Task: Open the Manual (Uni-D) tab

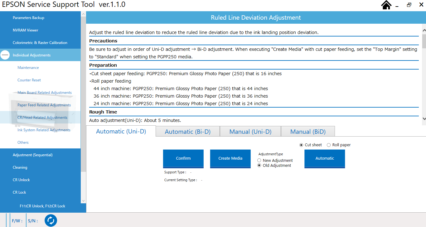Action: (250, 132)
